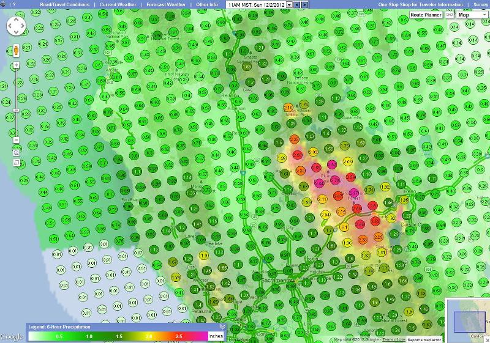The image size is (490, 343).
Task: Click the zoom slider handle
Action: (x=16, y=111)
